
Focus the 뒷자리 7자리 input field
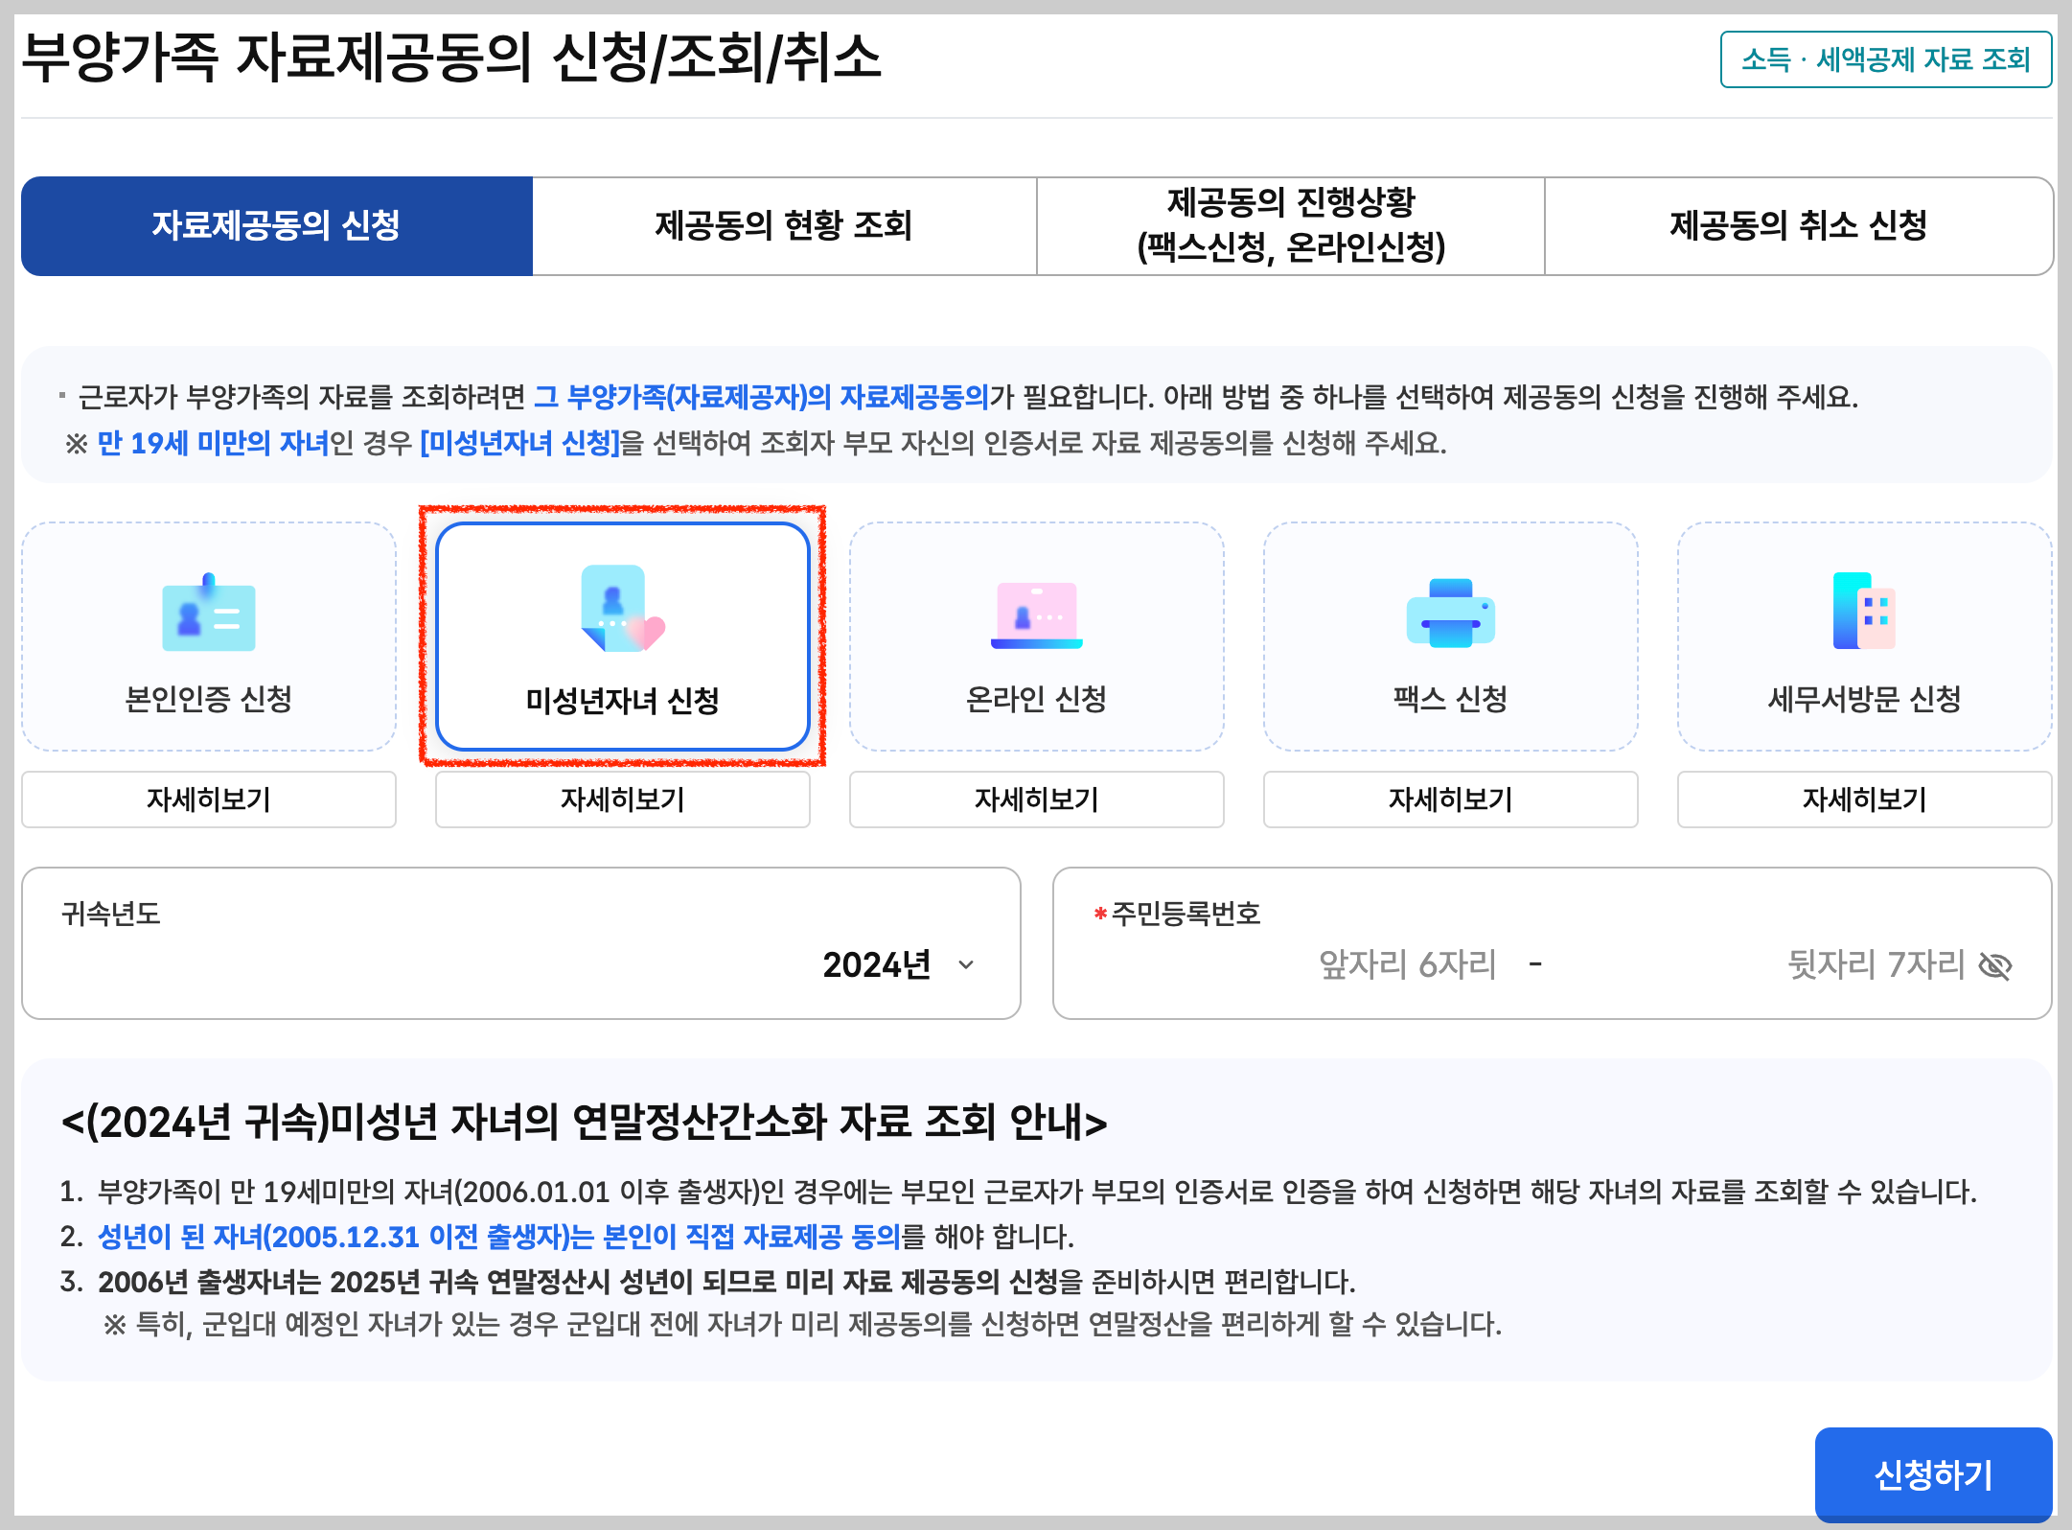pyautogui.click(x=1875, y=964)
